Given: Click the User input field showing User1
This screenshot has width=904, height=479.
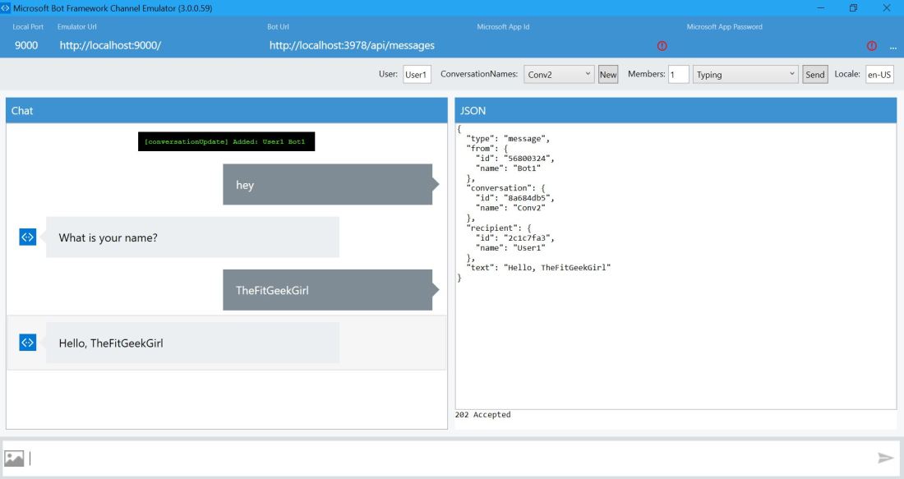Looking at the screenshot, I should [x=417, y=75].
